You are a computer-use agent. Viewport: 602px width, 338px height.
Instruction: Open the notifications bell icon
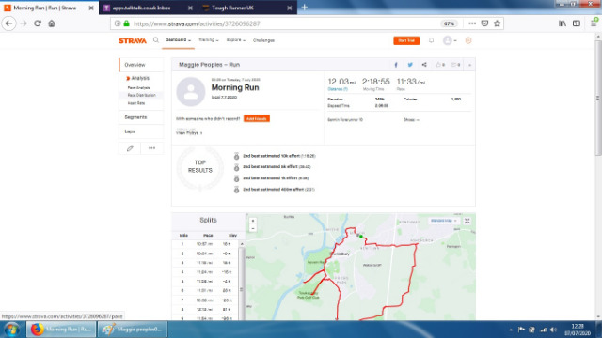[x=431, y=40]
